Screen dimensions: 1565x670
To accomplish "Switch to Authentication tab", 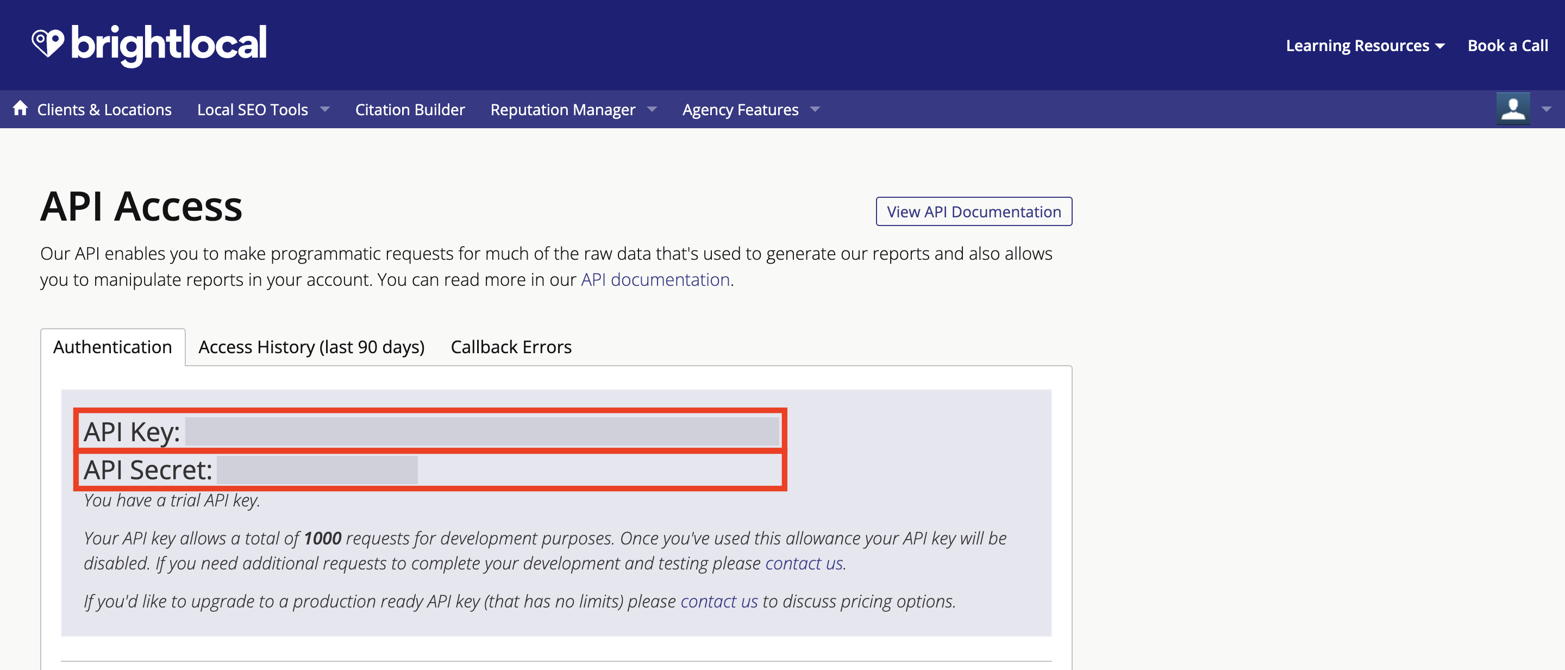I will (112, 347).
